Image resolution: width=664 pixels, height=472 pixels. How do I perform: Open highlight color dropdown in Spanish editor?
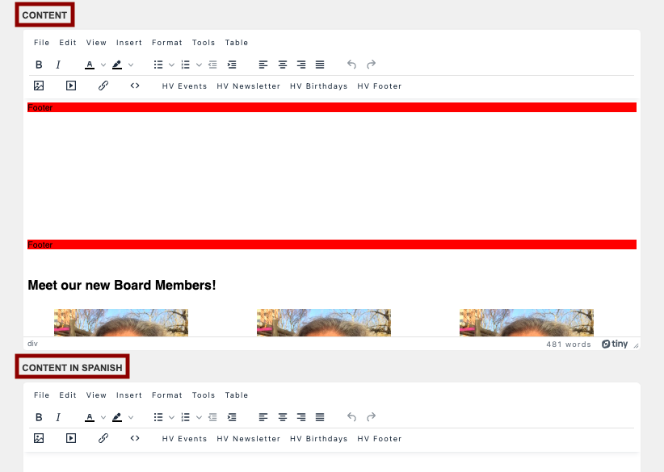[130, 417]
